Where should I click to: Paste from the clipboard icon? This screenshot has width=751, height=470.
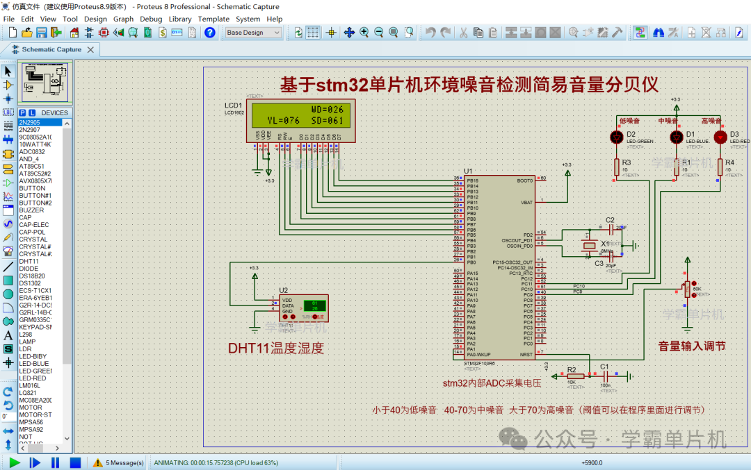pyautogui.click(x=493, y=33)
